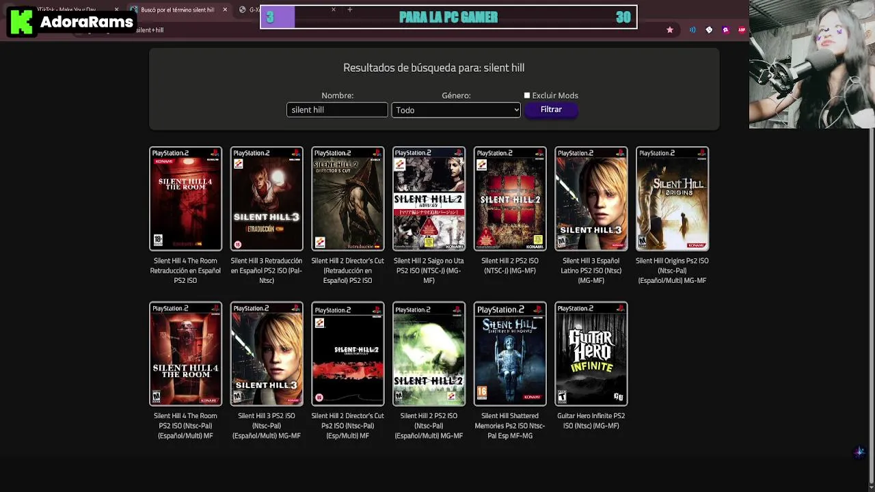875x492 pixels.
Task: Open Silent Hill 3 Español Latino title link
Action: [x=591, y=271]
